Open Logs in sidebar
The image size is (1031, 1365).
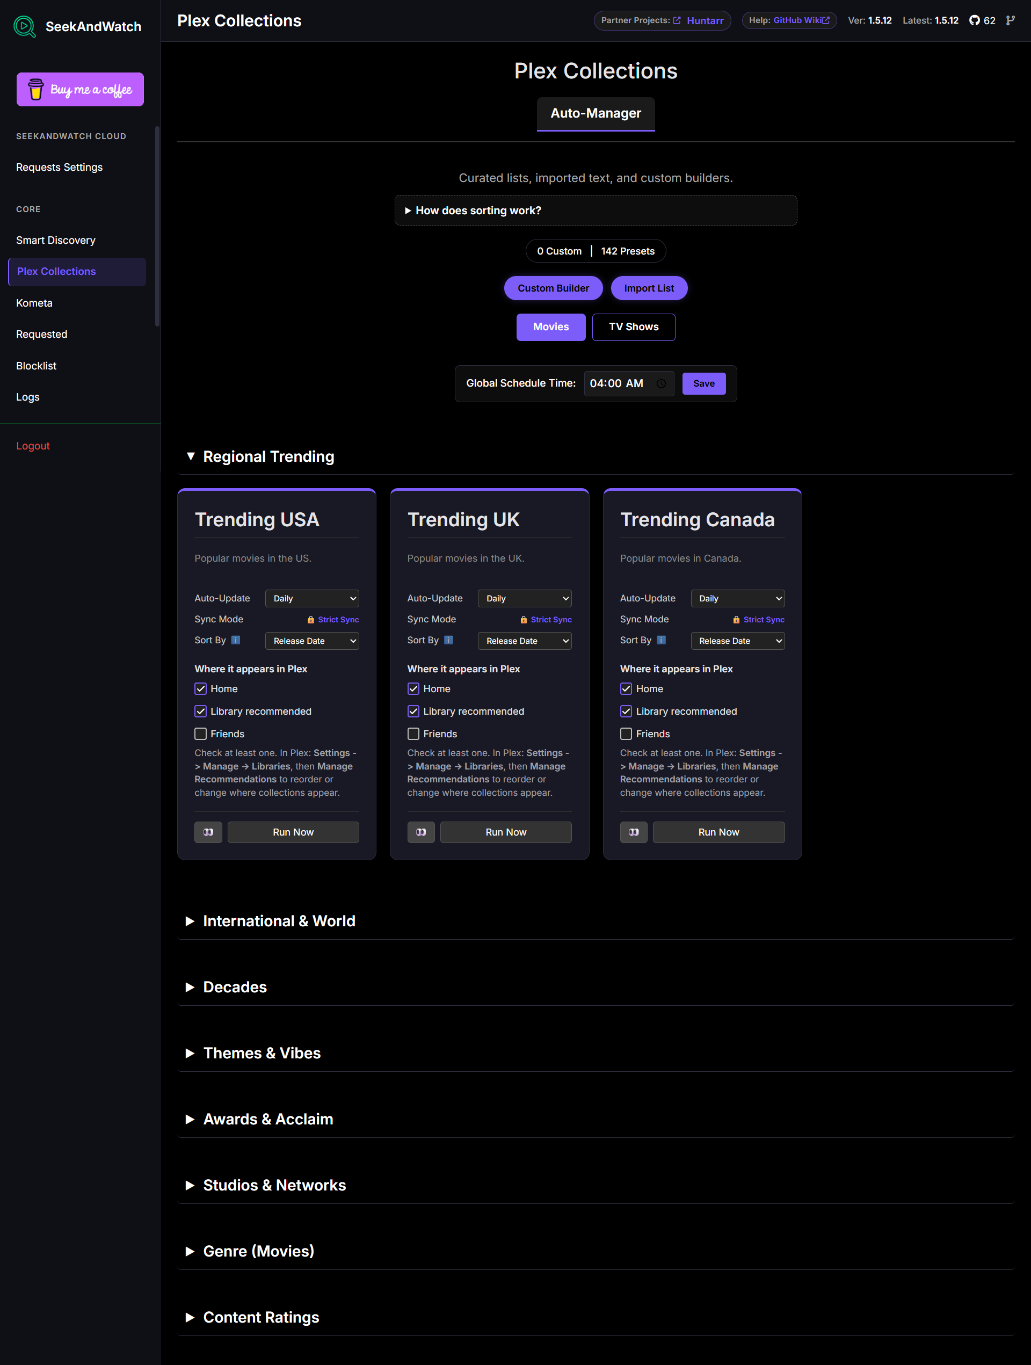tap(77, 397)
